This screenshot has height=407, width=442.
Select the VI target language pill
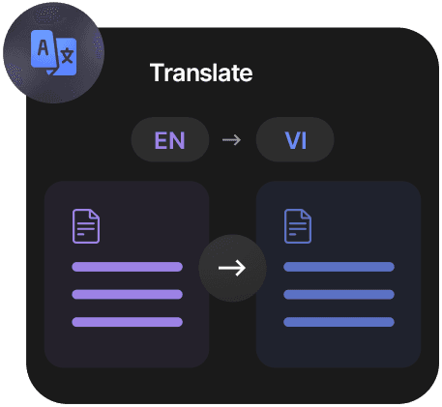(x=295, y=139)
